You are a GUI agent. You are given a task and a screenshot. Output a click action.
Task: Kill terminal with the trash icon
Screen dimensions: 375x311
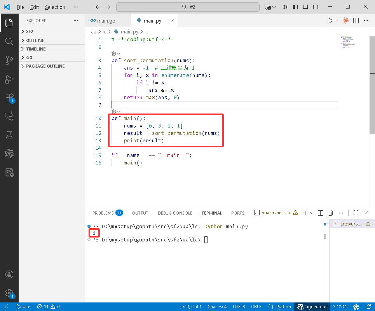point(331,213)
